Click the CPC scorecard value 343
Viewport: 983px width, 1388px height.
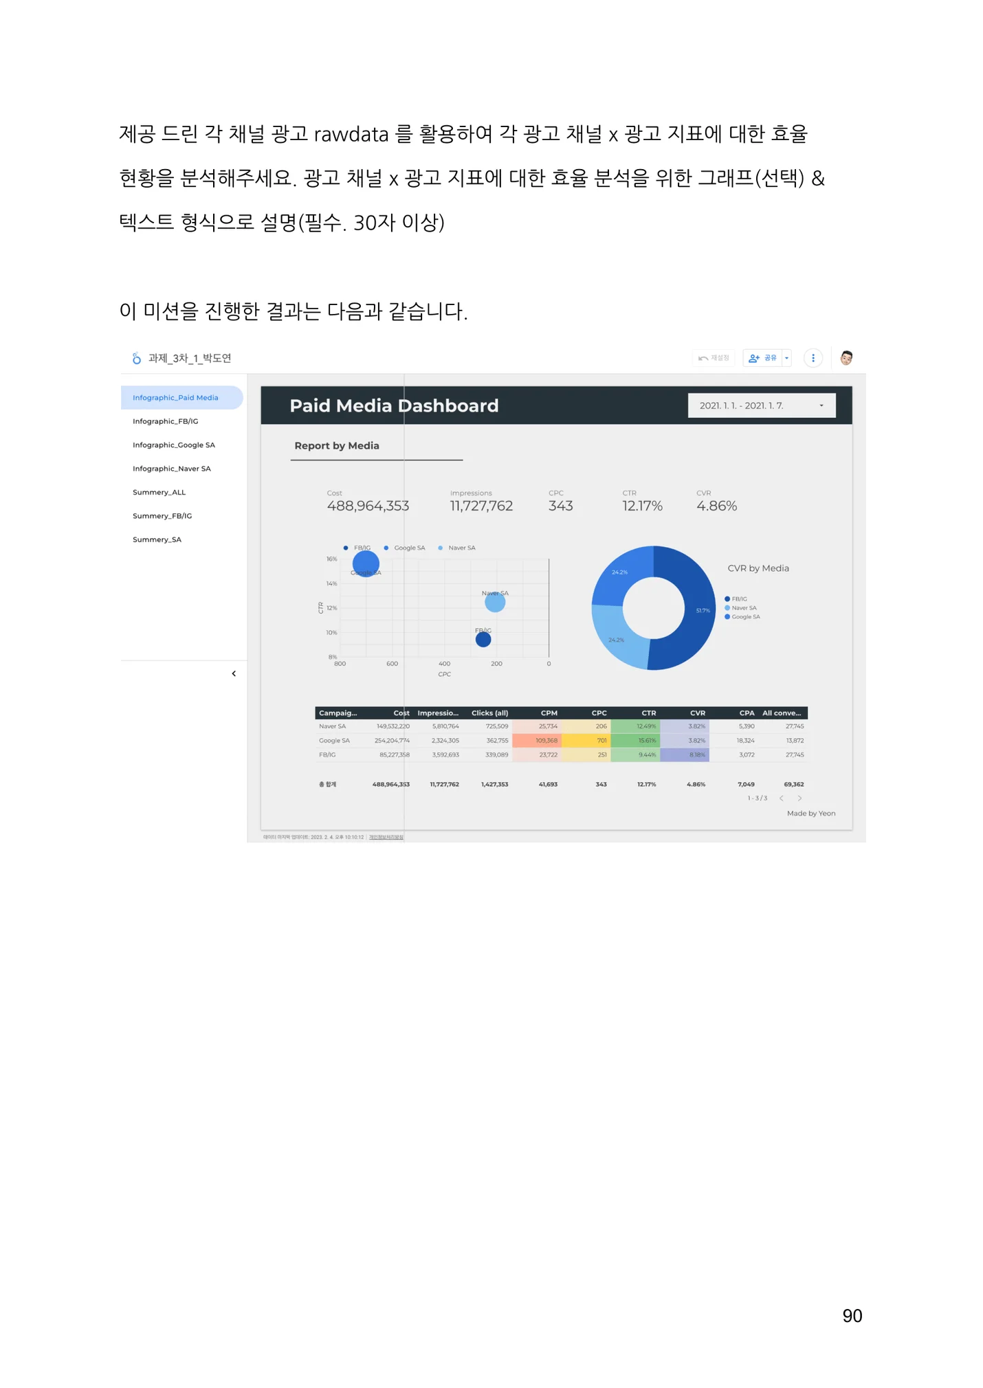(560, 506)
